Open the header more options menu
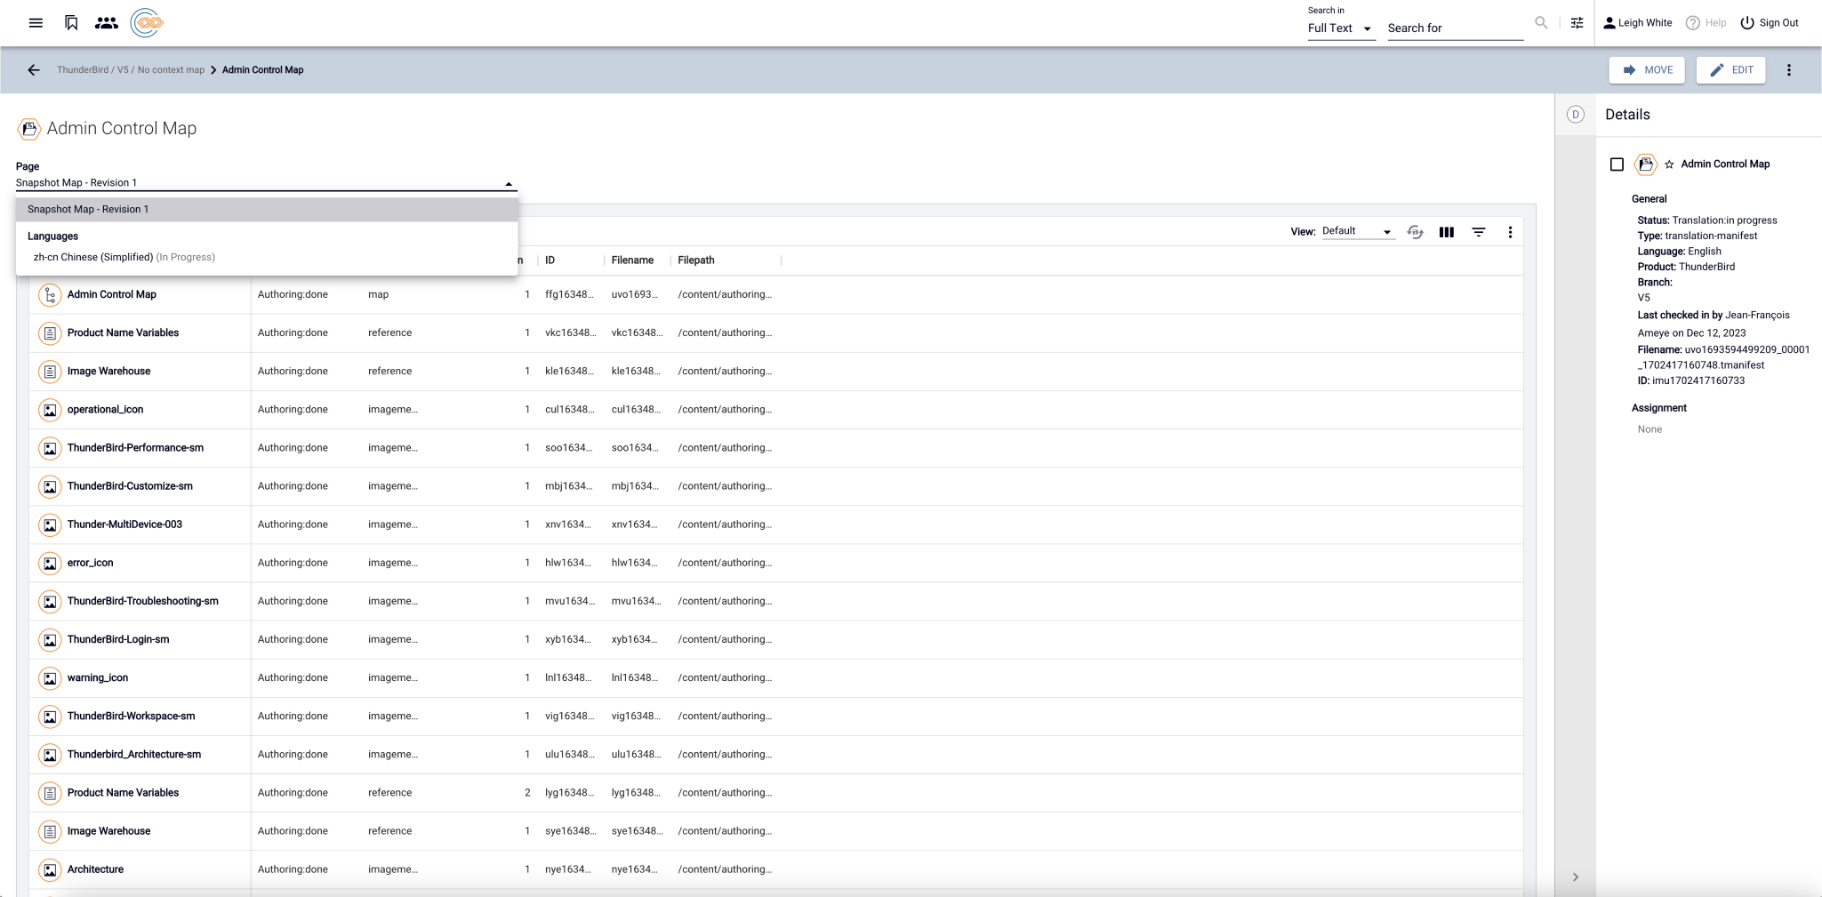Image resolution: width=1822 pixels, height=897 pixels. tap(1789, 70)
